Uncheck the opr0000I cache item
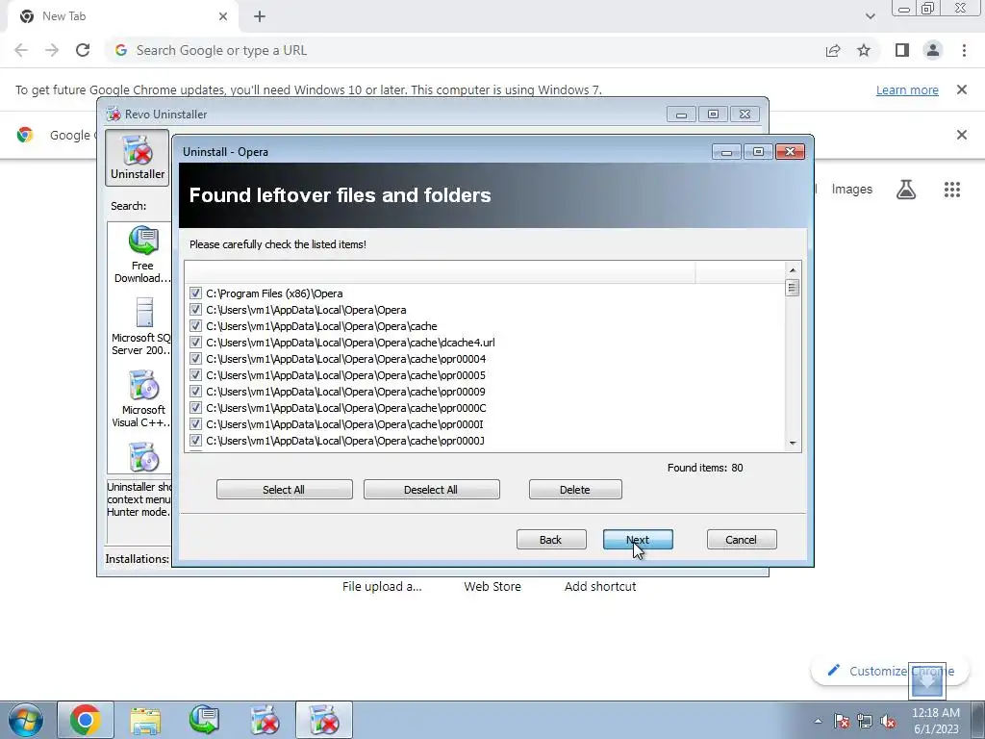 coord(195,424)
